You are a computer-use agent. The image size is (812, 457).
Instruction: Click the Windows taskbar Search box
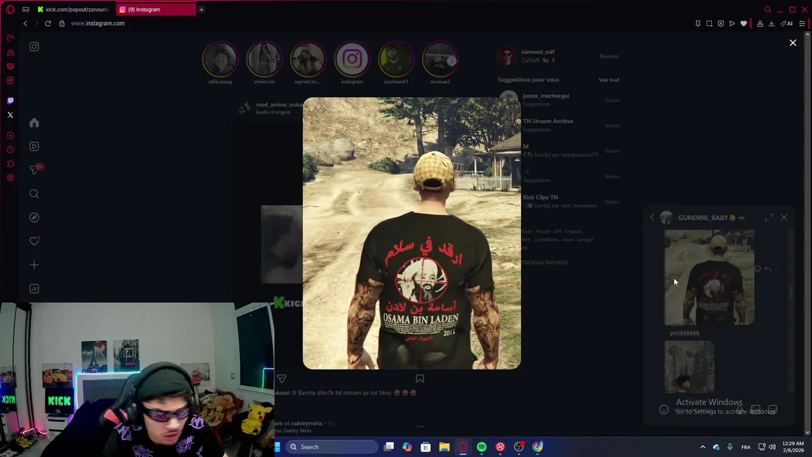[333, 447]
